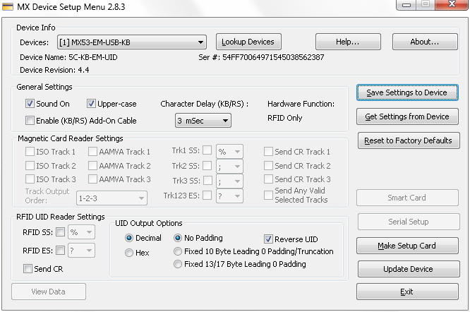470x312 pixels.
Task: Save Settings to Device
Action: pos(407,92)
